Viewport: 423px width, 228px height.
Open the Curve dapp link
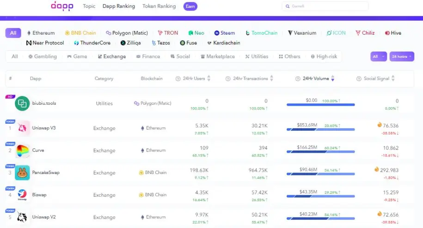point(38,150)
